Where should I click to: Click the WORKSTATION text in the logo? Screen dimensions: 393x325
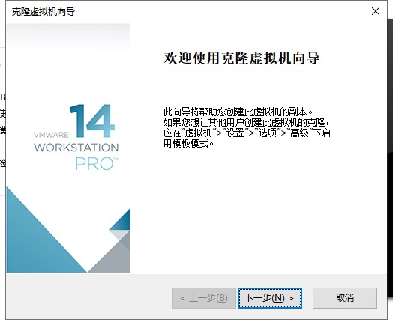click(x=76, y=148)
